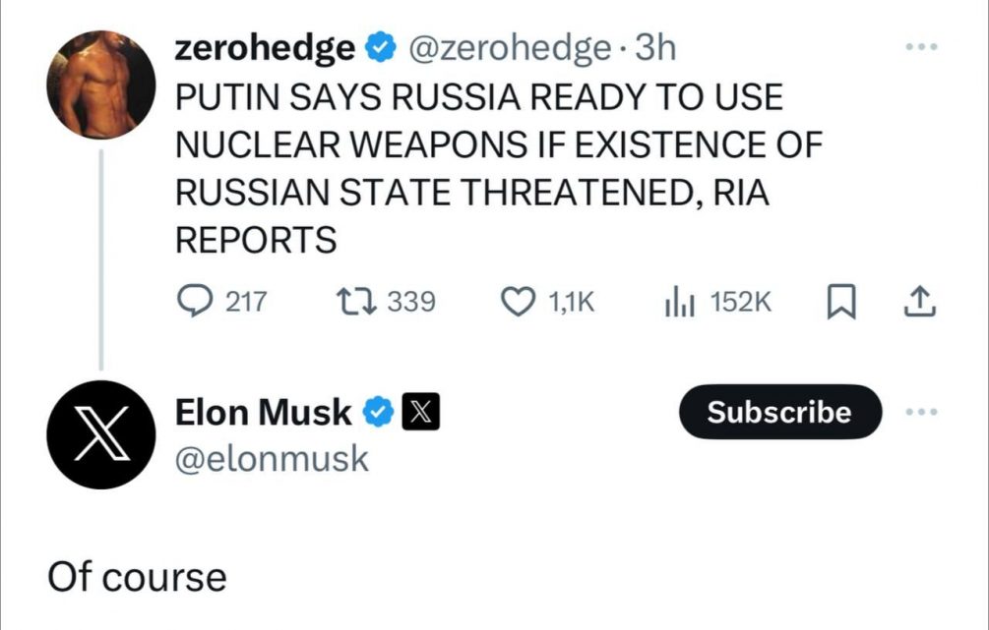Click the X affiliation badge near Elon Musk
The image size is (989, 630).
418,414
